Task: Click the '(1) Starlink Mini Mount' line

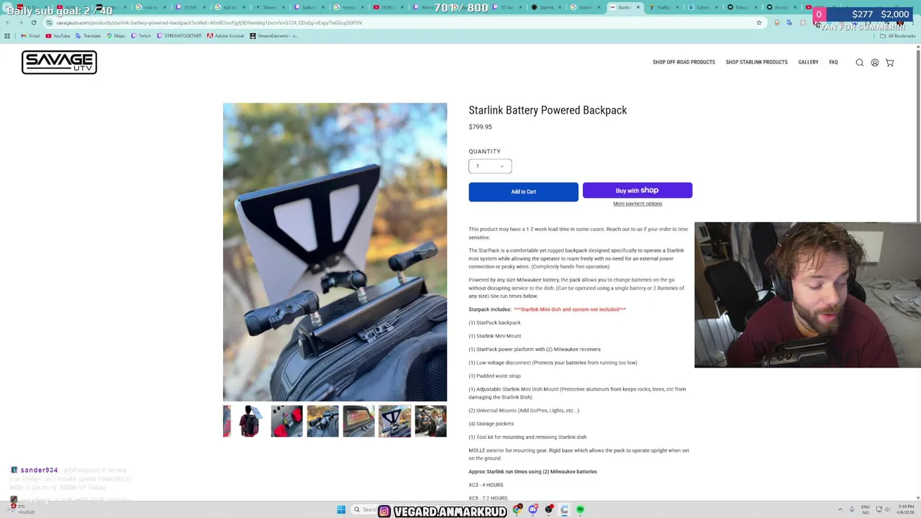Action: (x=494, y=336)
